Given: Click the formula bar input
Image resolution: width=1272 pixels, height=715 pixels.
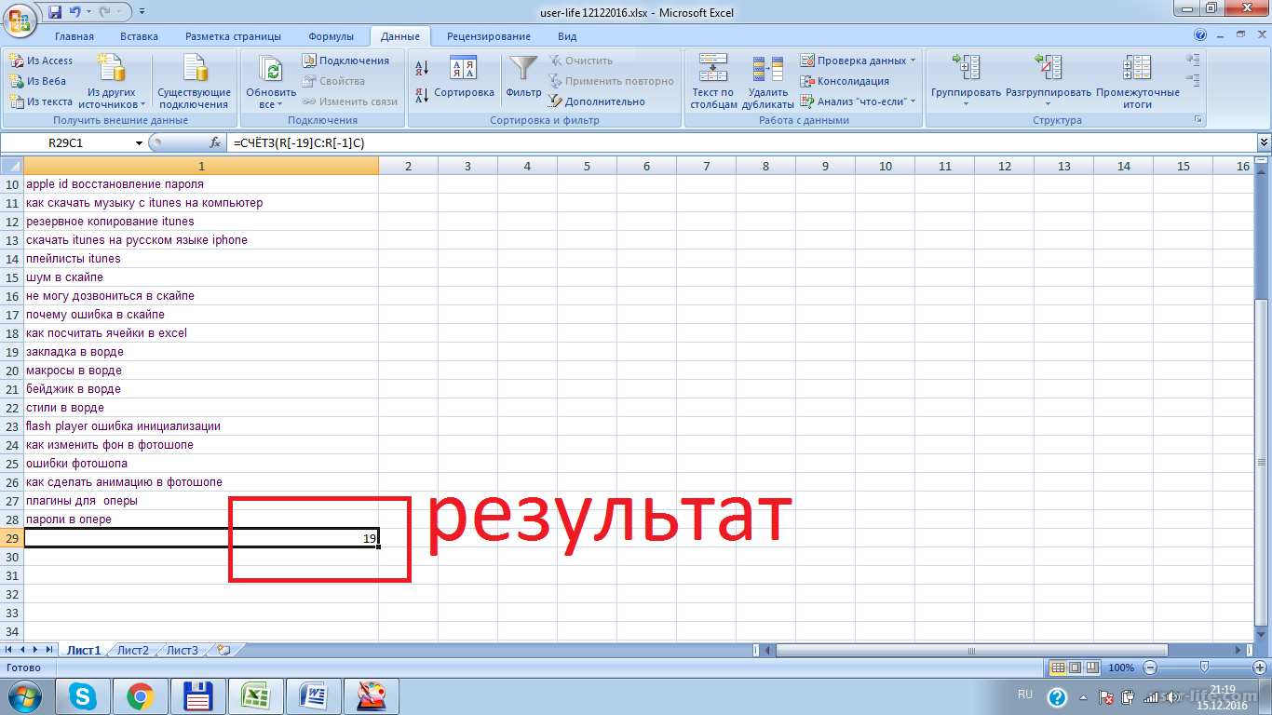Looking at the screenshot, I should pyautogui.click(x=742, y=142).
